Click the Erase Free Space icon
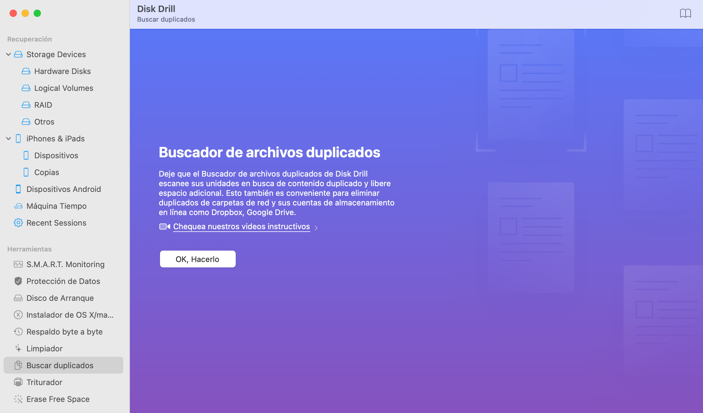This screenshot has height=413, width=703. 18,399
